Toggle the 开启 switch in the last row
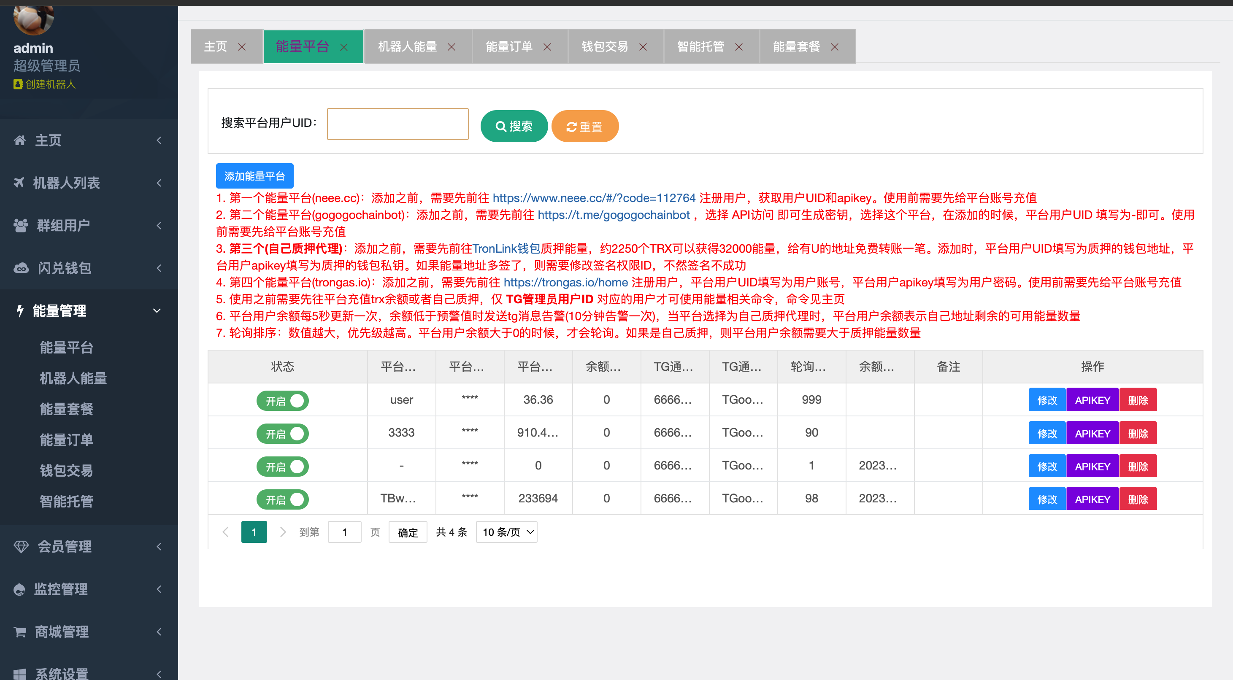1233x680 pixels. [282, 499]
